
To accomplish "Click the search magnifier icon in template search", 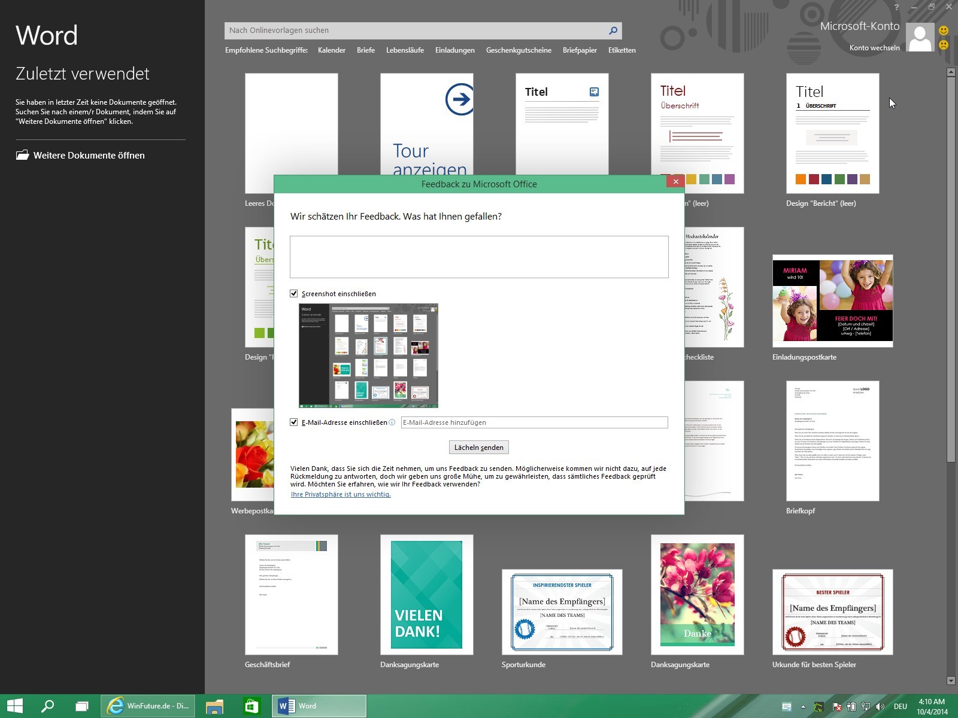I will (x=613, y=31).
